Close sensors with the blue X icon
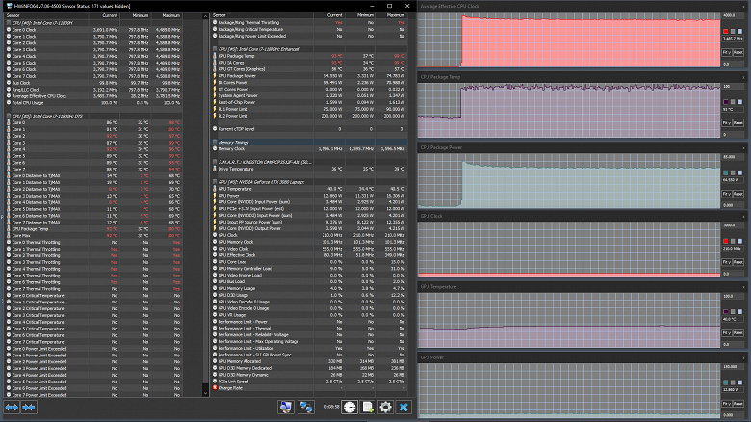This screenshot has width=751, height=422. tap(404, 408)
